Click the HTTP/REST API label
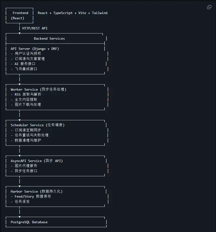Screen dimensions: 216x232 point(35,28)
